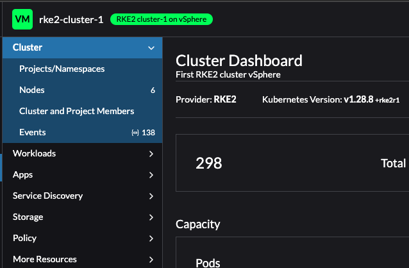Collapse the Cluster section chevron

(151, 47)
